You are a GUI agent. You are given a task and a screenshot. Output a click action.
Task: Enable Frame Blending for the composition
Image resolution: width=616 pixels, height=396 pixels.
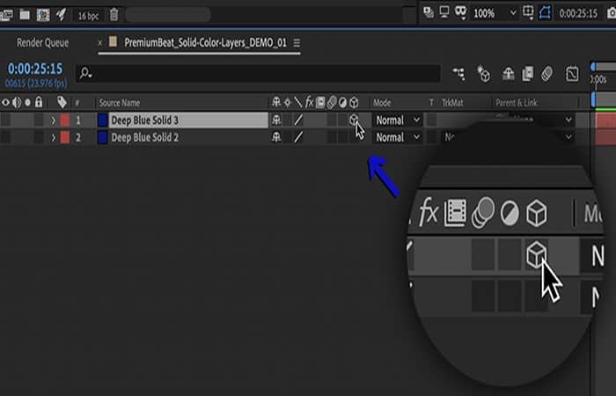(x=528, y=73)
